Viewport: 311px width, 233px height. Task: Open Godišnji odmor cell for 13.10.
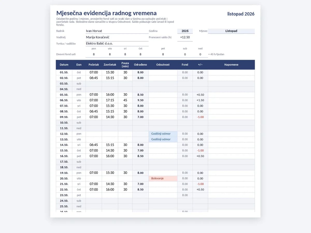[x=163, y=139]
